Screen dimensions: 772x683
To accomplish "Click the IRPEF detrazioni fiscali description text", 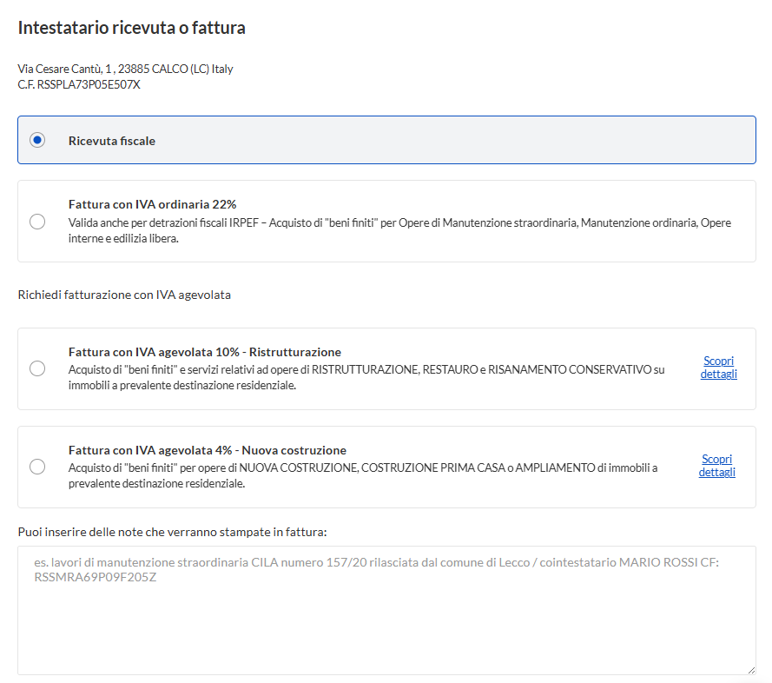I will [x=399, y=230].
